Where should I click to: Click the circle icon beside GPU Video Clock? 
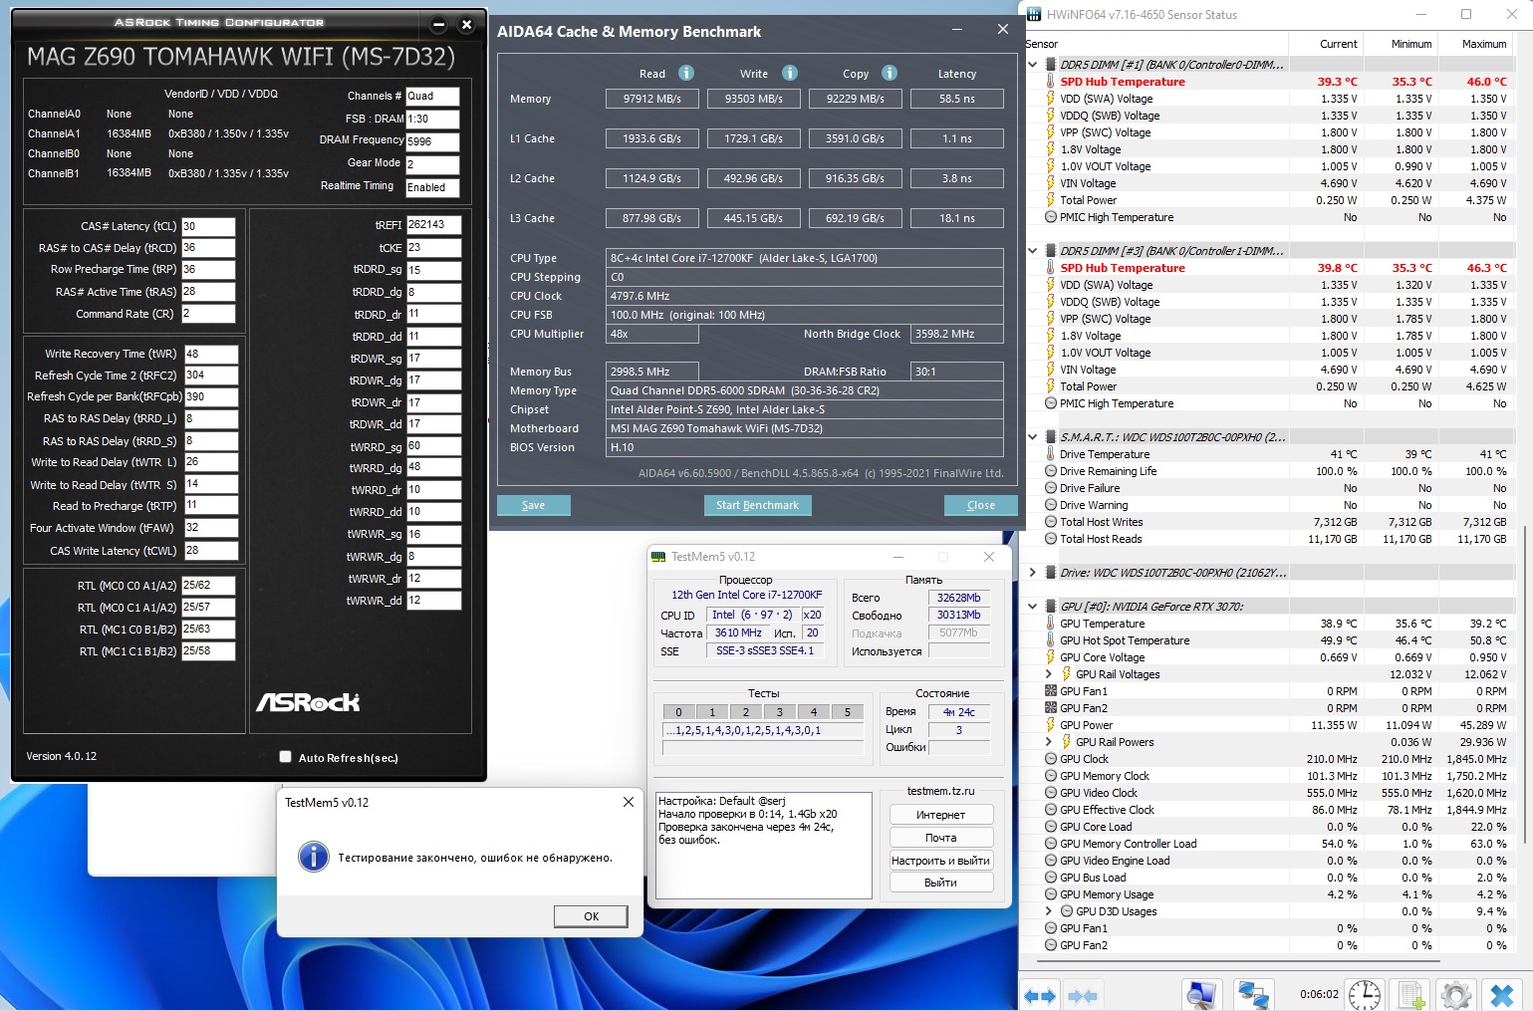click(x=1050, y=793)
